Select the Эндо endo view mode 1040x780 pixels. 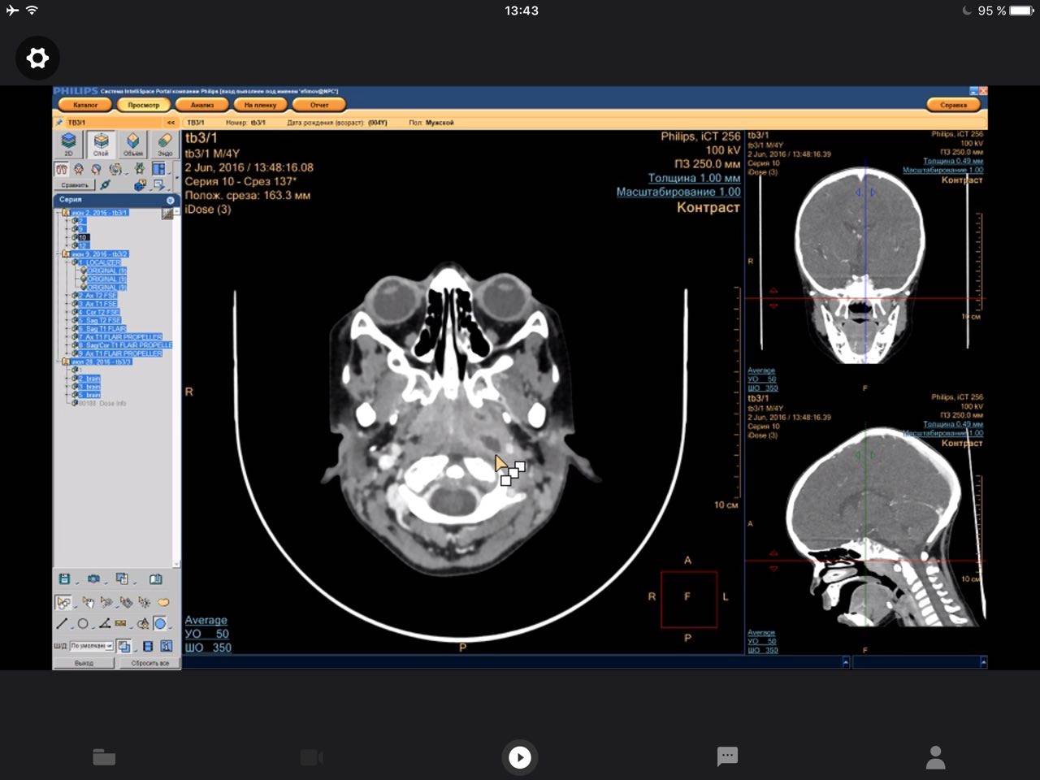[x=165, y=144]
